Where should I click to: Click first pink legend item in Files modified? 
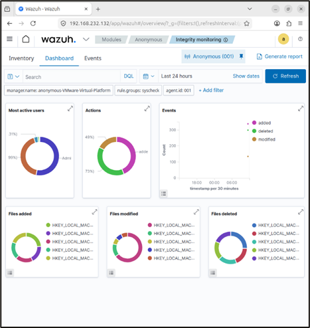click(x=171, y=225)
